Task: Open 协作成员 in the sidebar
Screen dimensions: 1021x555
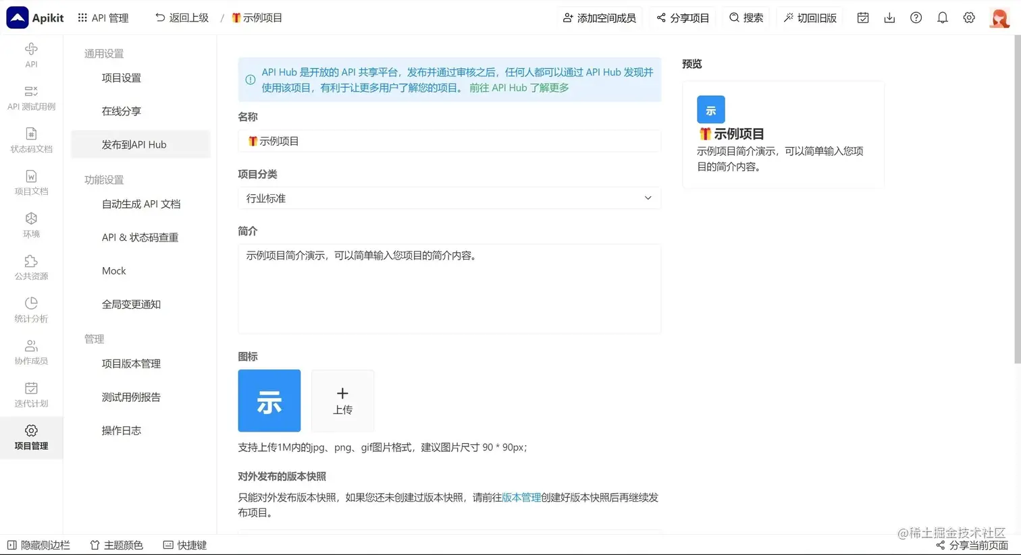Action: pos(31,353)
